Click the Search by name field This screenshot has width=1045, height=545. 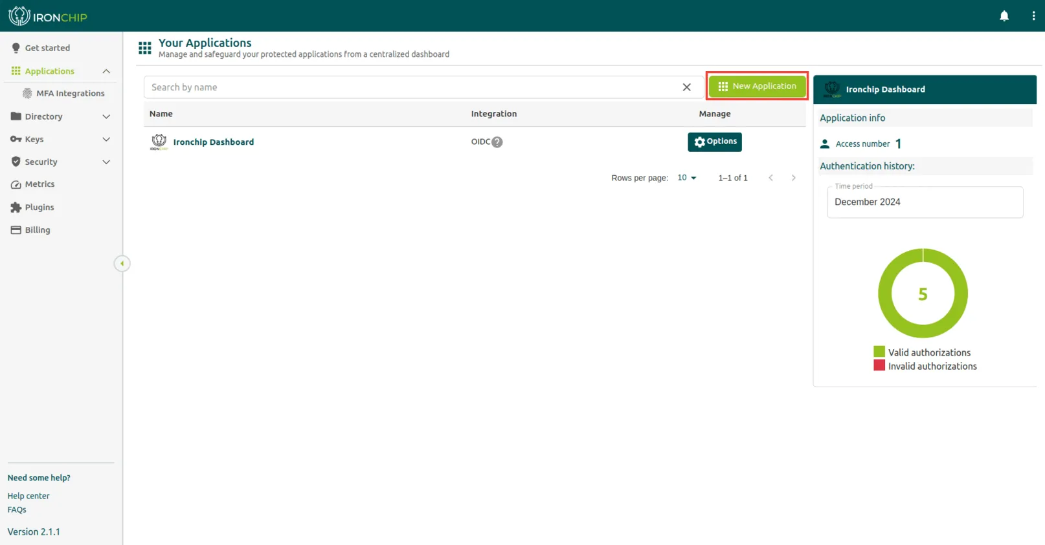(423, 87)
